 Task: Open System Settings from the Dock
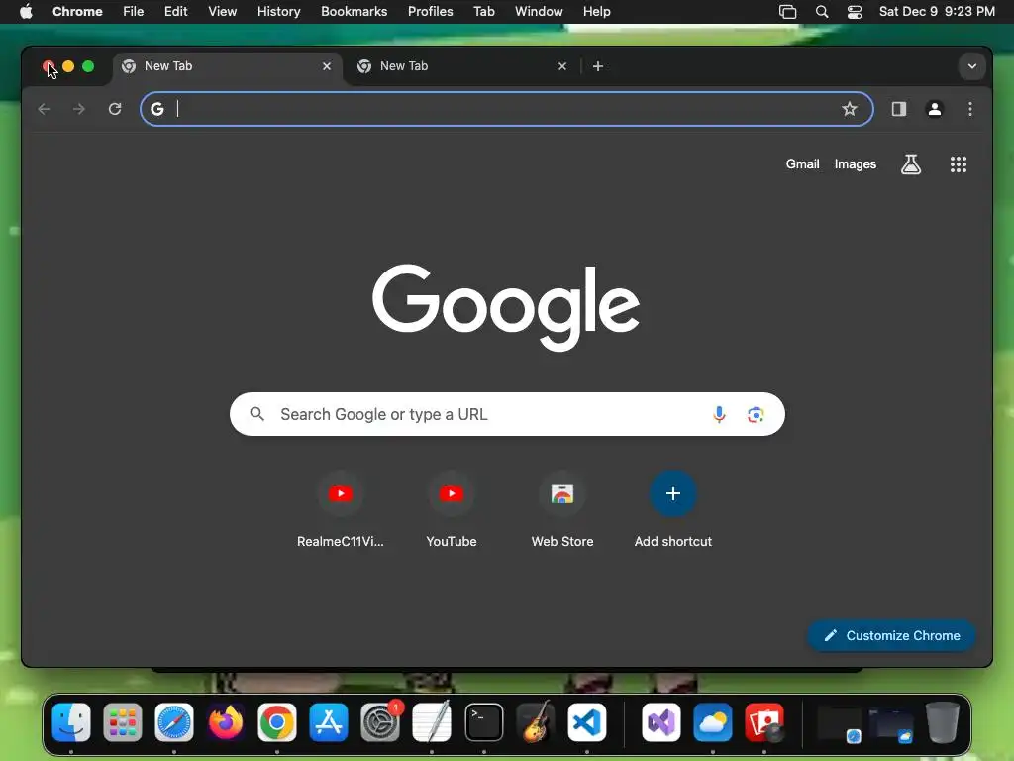tap(380, 722)
